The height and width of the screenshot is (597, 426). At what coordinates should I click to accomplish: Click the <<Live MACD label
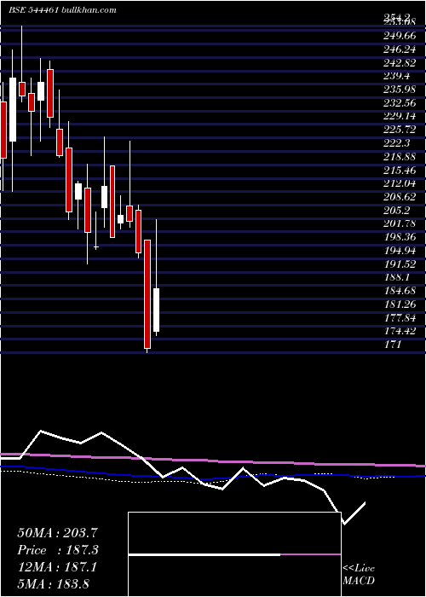tap(359, 575)
